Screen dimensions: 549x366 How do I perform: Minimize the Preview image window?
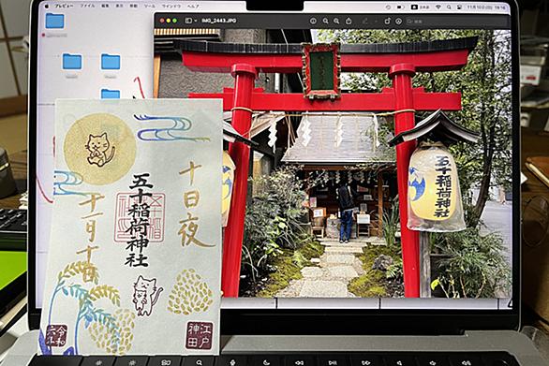click(169, 21)
